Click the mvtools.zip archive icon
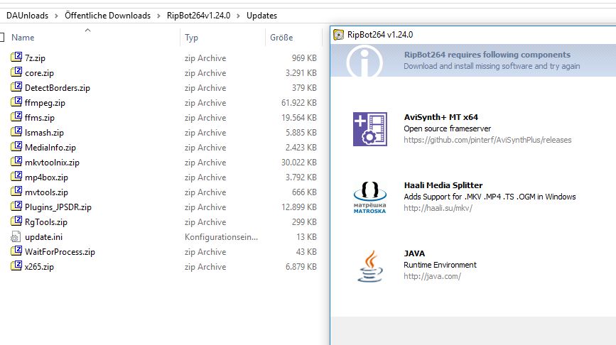The image size is (616, 345). coord(16,192)
